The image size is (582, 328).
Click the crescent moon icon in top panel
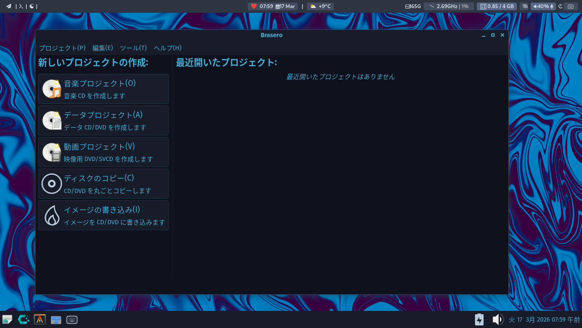32,6
